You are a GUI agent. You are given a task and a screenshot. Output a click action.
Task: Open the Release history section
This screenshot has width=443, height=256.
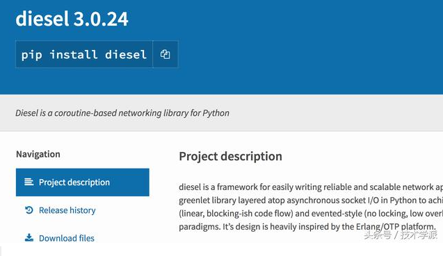click(67, 210)
